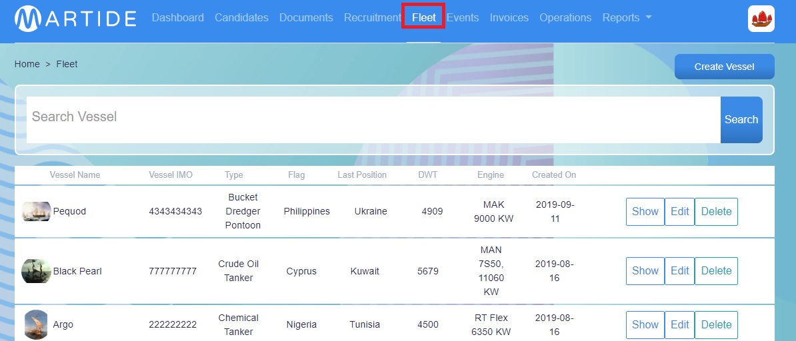Viewport: 796px width, 341px height.
Task: Expand the Reports dropdown menu
Action: (x=627, y=18)
